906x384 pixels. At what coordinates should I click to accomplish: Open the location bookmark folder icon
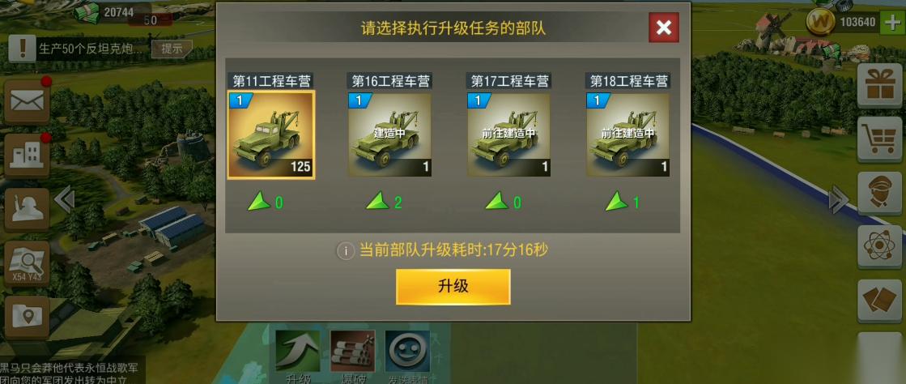(28, 317)
